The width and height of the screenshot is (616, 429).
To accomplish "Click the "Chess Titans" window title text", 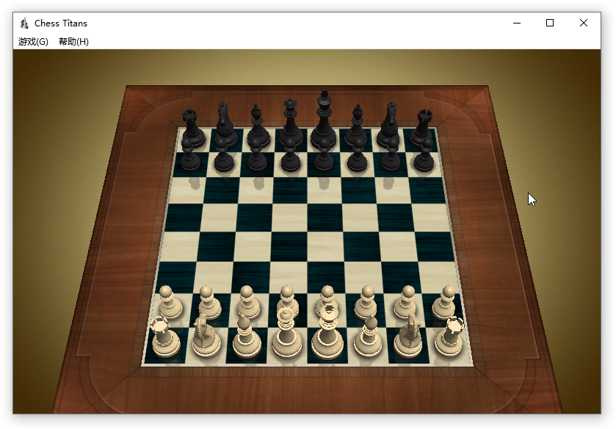I will tap(61, 24).
